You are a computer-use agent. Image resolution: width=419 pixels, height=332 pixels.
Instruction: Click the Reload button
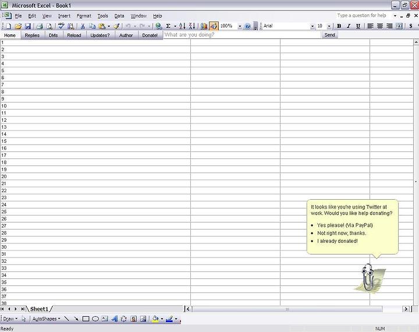pyautogui.click(x=74, y=36)
